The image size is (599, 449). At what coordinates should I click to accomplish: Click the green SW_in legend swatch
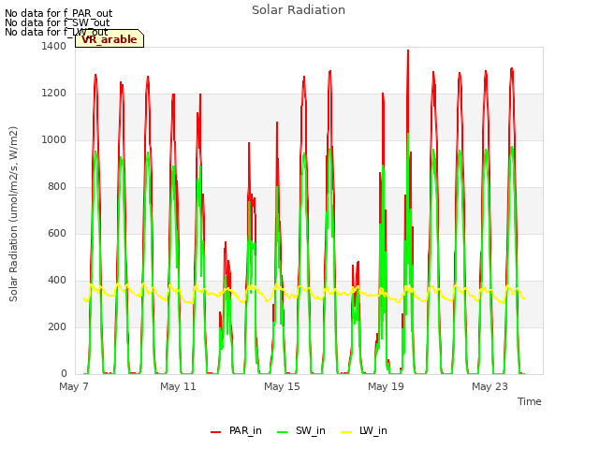(x=282, y=432)
